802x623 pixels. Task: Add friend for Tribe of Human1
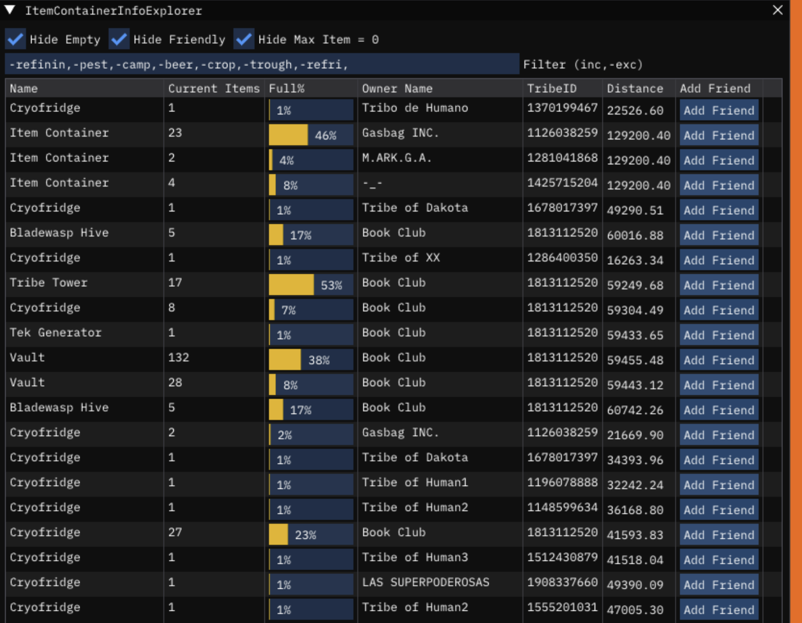tap(719, 485)
